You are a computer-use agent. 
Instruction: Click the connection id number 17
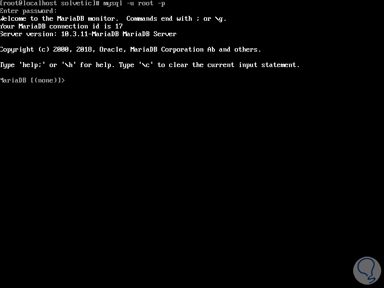pos(119,26)
